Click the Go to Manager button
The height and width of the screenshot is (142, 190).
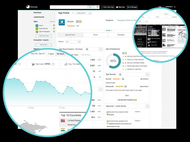(x=132, y=7)
